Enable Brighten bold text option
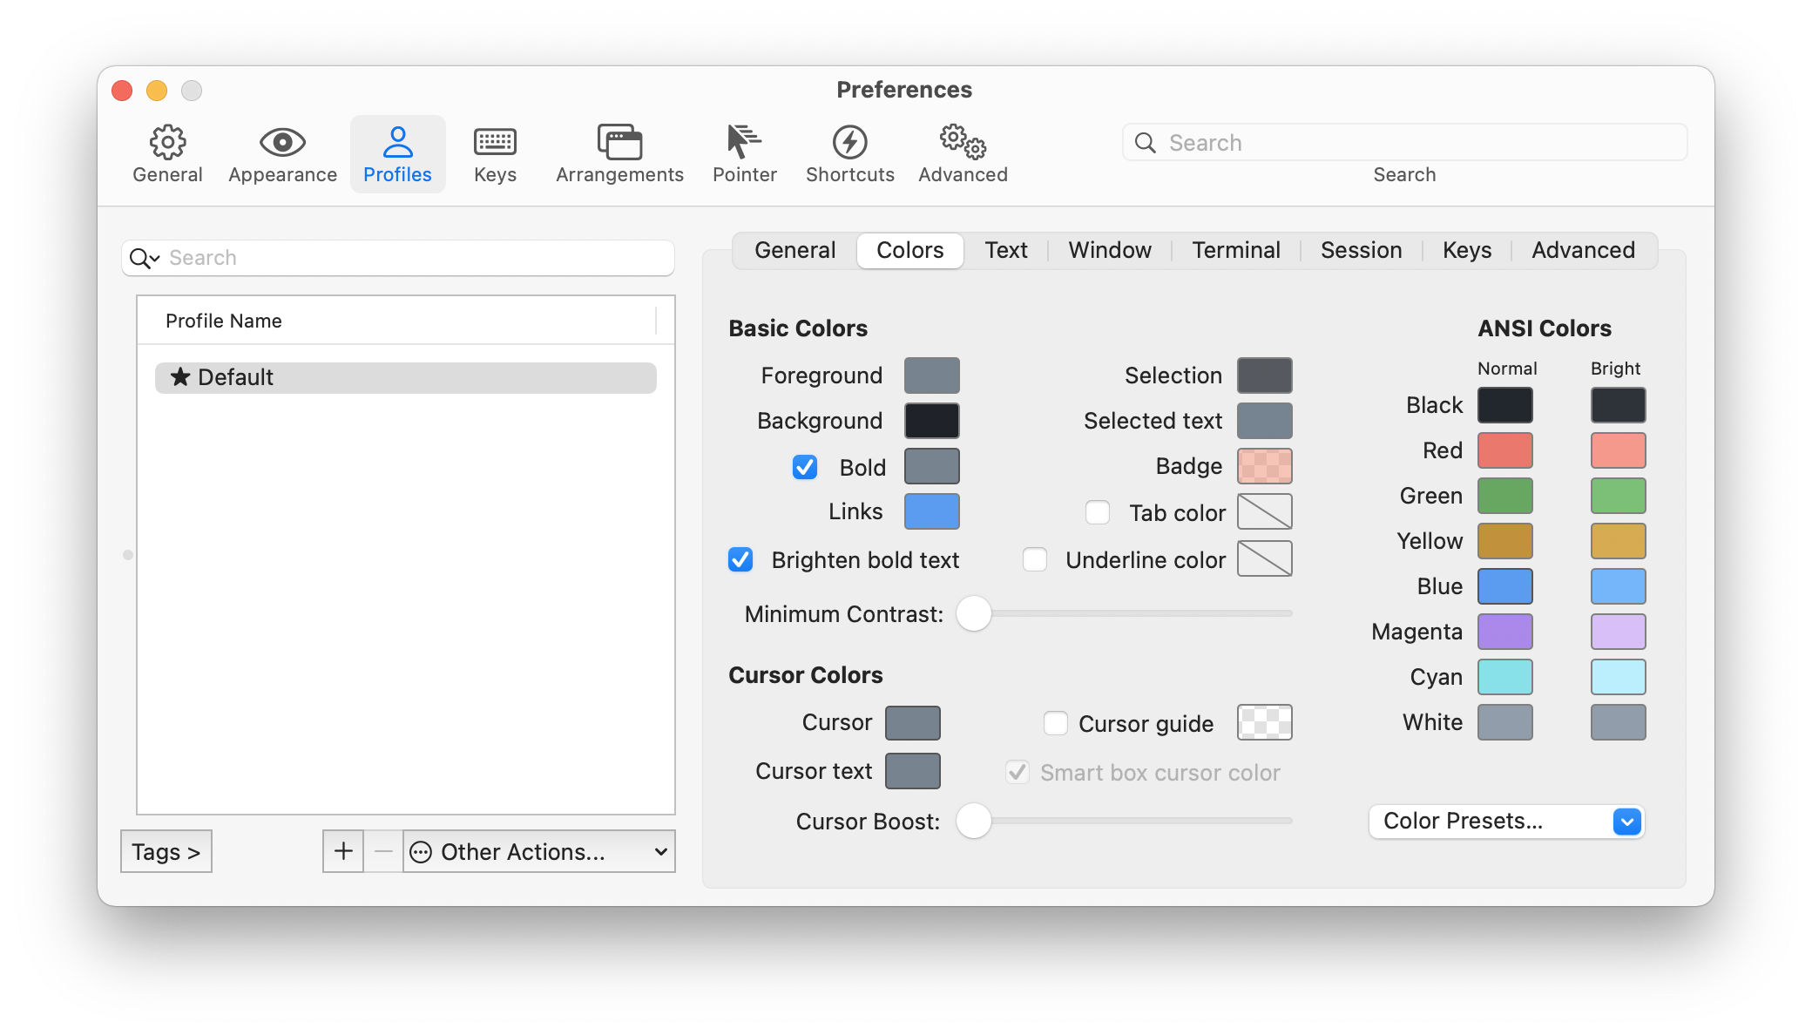The image size is (1812, 1035). tap(740, 558)
